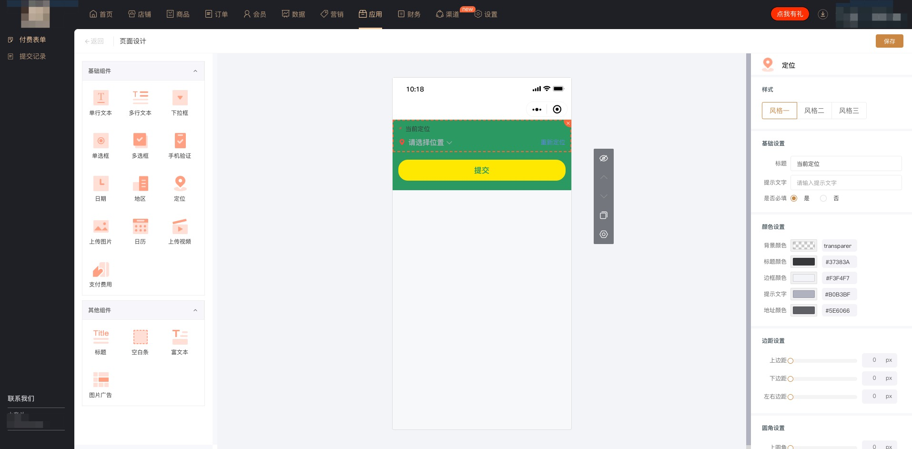Screen dimensions: 912x449
Task: Open the 店铺 menu
Action: coord(140,14)
